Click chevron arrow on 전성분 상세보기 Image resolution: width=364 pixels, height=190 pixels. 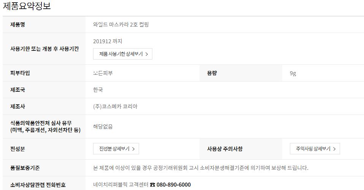[133, 149]
